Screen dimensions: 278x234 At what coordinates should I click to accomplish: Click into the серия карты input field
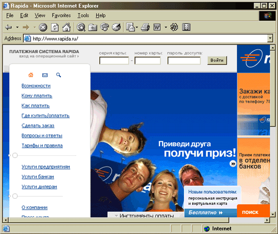click(114, 61)
